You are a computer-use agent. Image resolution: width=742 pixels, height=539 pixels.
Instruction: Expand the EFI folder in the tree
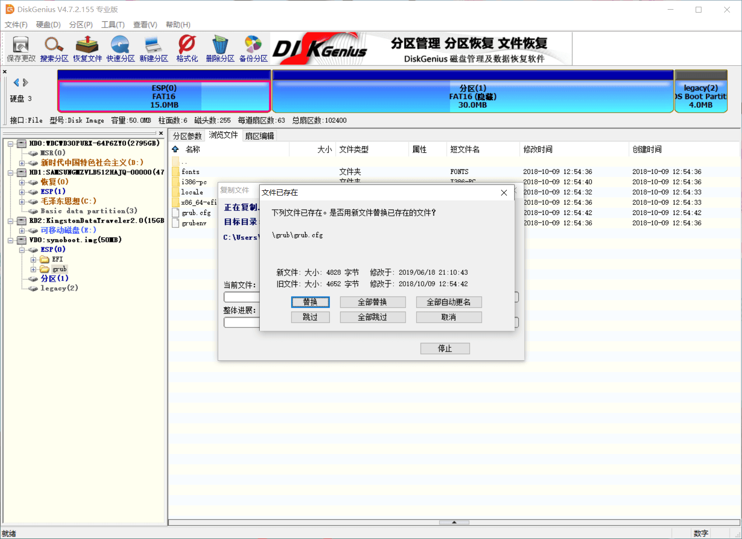tap(33, 259)
